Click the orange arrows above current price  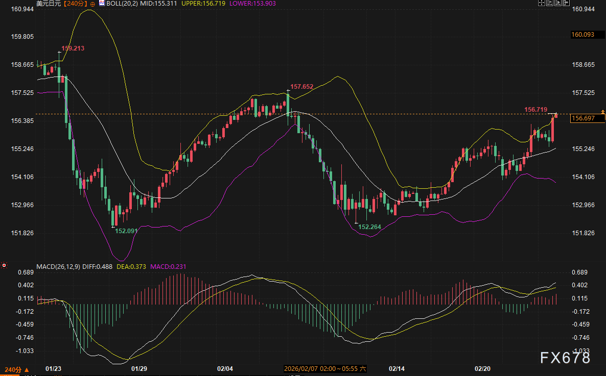coord(603,111)
